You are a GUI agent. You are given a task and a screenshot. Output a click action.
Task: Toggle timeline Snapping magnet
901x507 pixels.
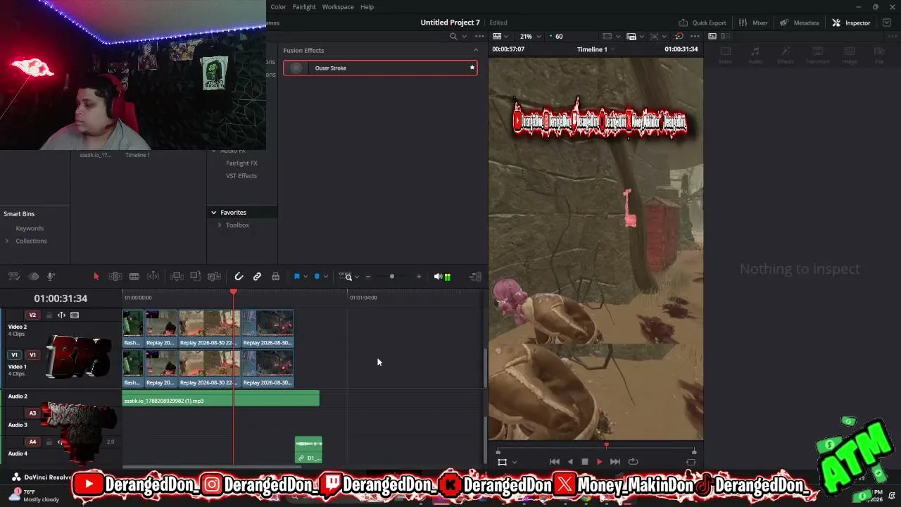pos(239,277)
